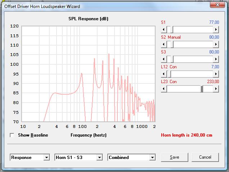Image resolution: width=229 pixels, height=172 pixels.
Task: Click the Offset Driver Horn Loudspeaker Wizard title
Action: (x=42, y=7)
